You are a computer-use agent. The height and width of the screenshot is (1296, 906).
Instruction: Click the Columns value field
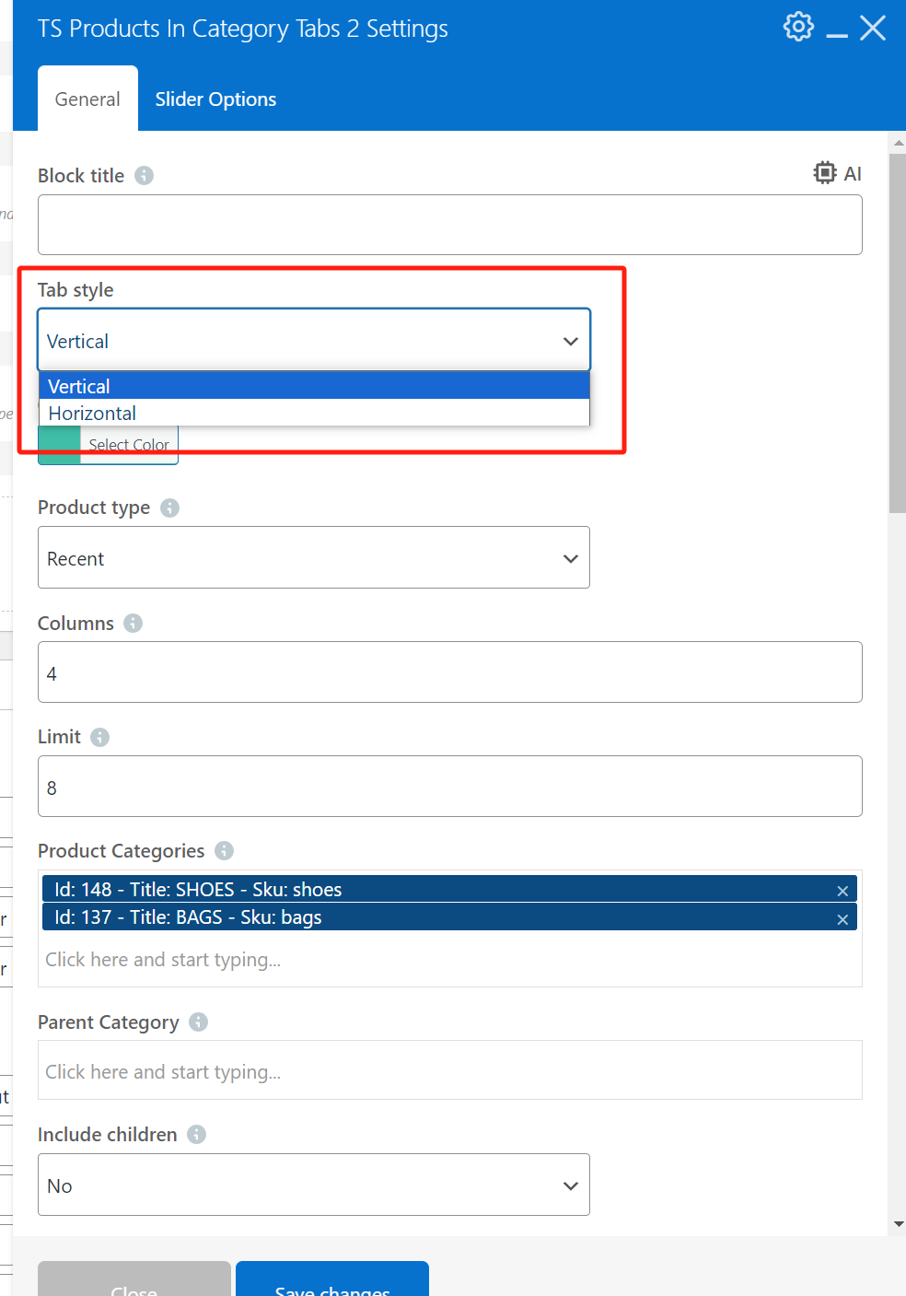(x=449, y=672)
